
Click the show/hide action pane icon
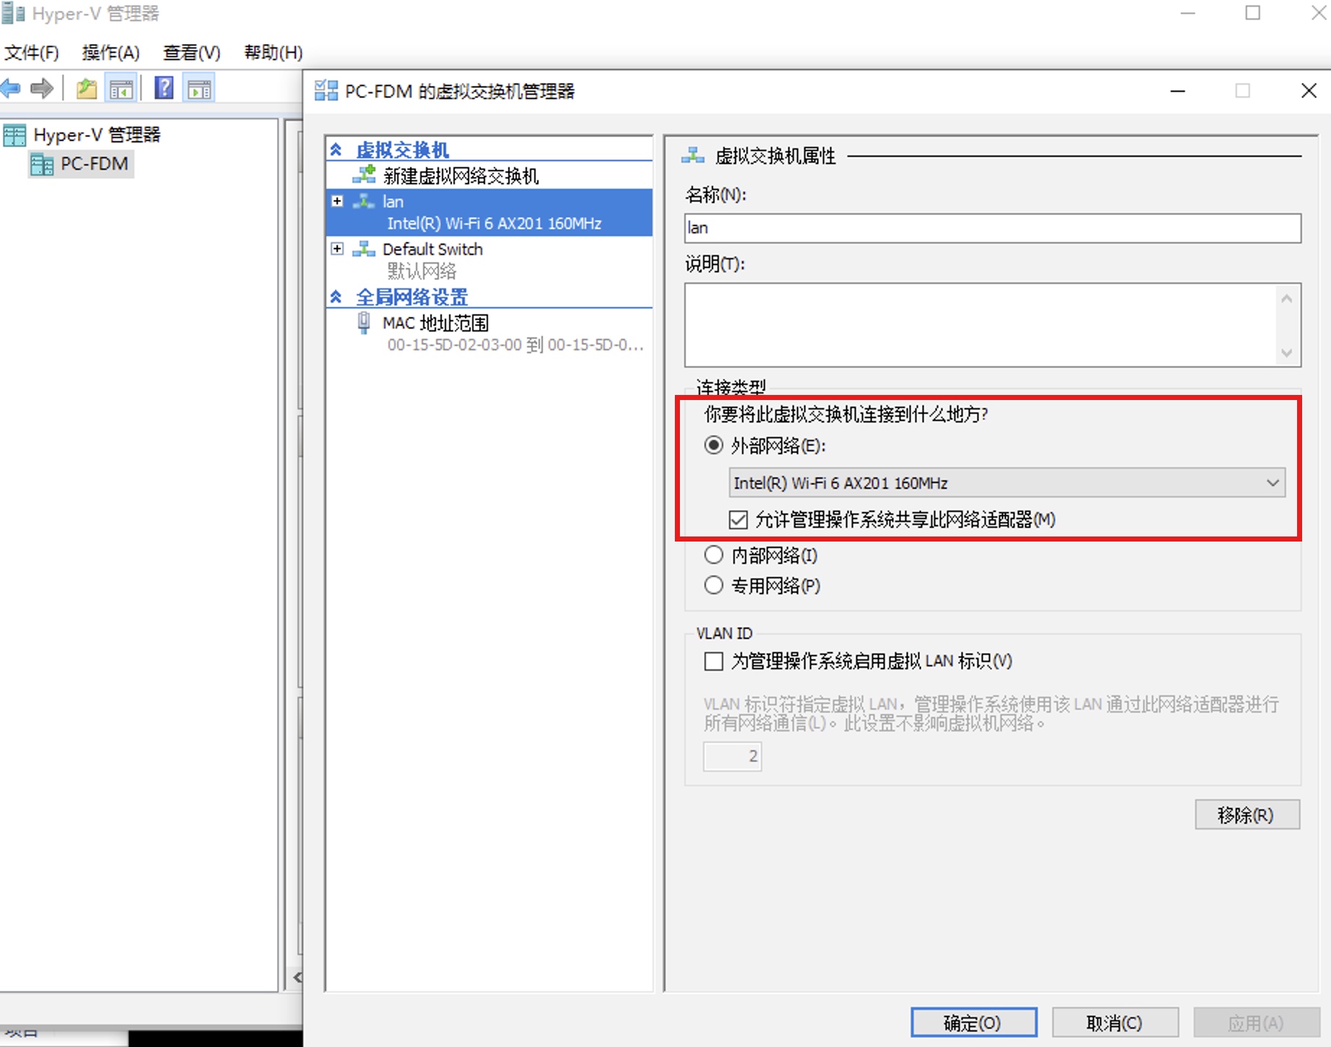click(x=199, y=90)
